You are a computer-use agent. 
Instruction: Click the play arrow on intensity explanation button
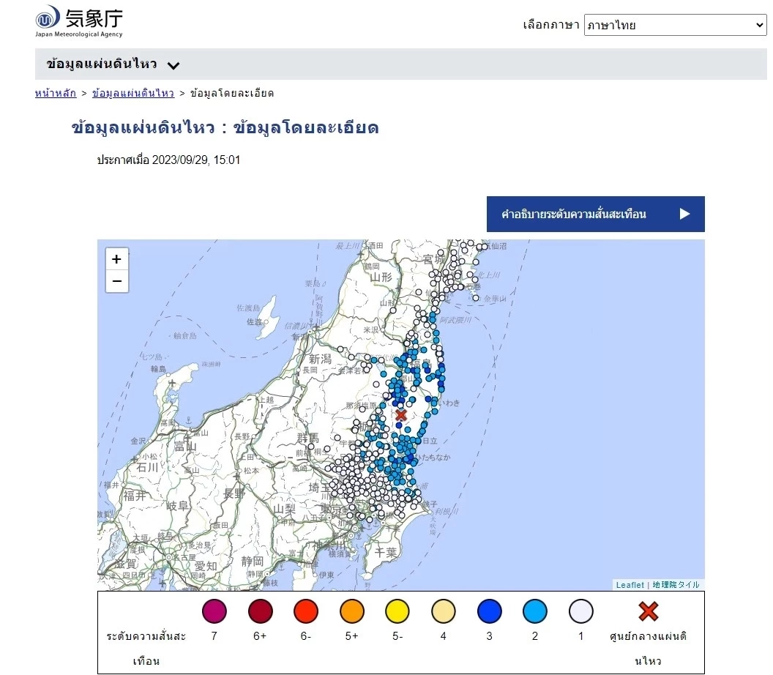click(684, 214)
